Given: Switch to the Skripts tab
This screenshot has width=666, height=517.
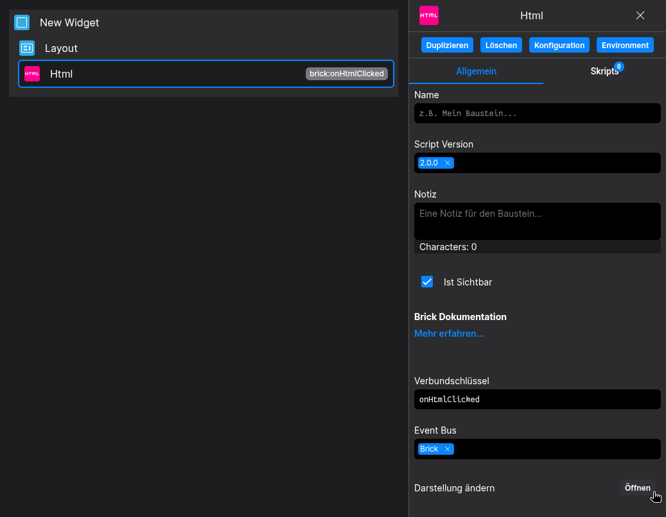Looking at the screenshot, I should coord(604,71).
